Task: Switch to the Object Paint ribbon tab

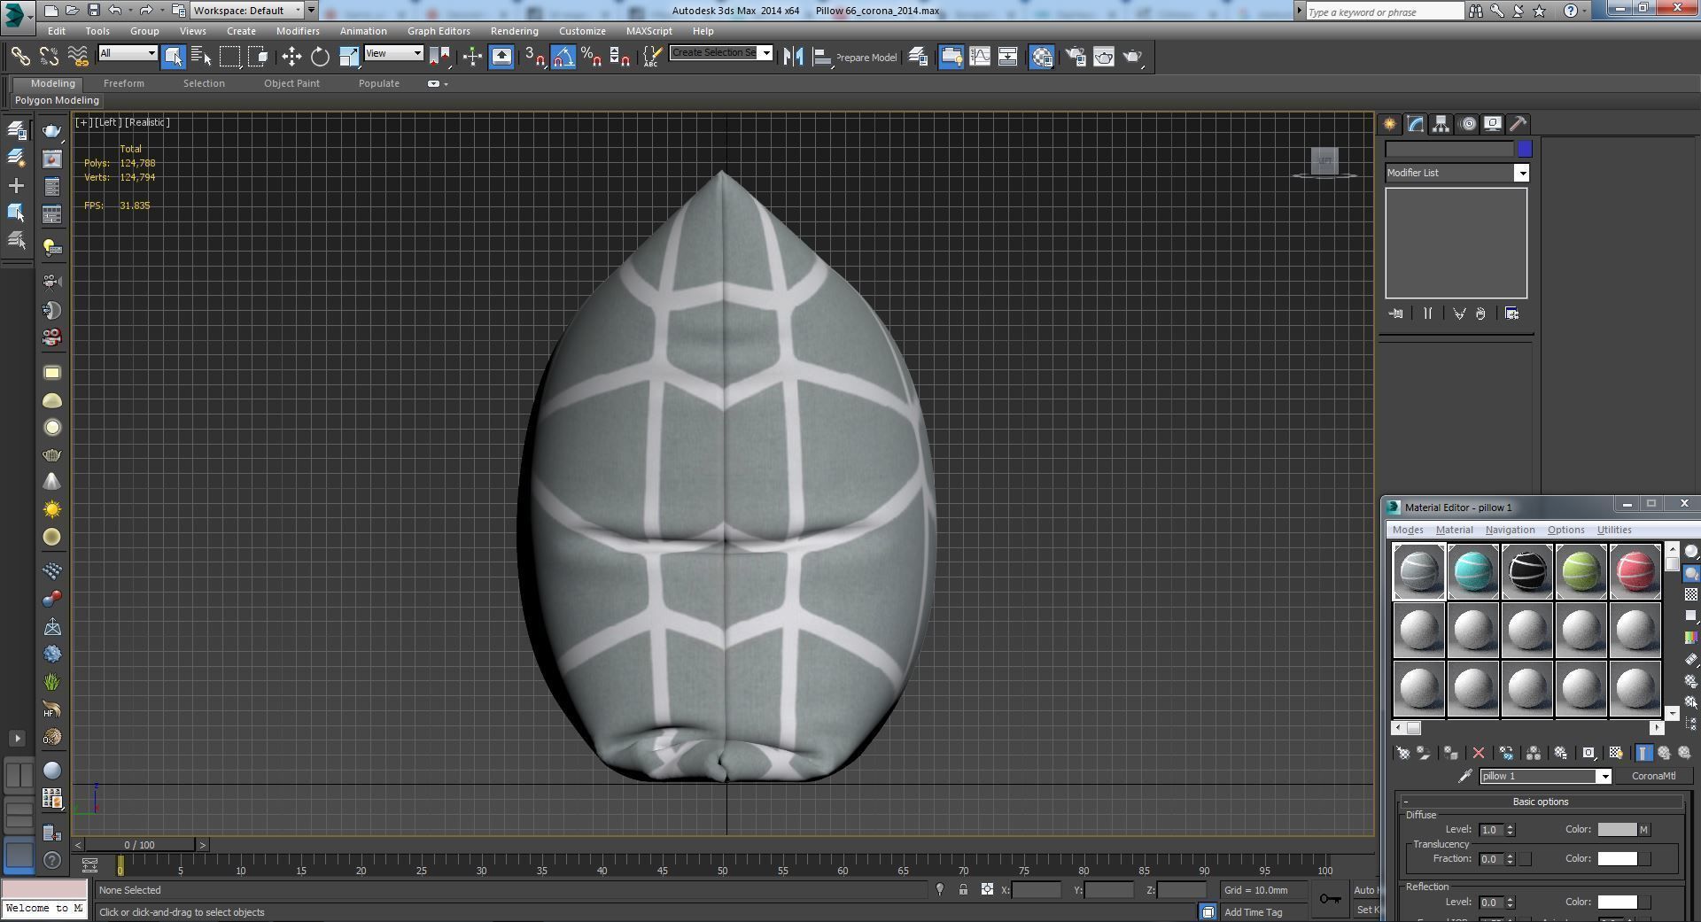Action: 291,83
